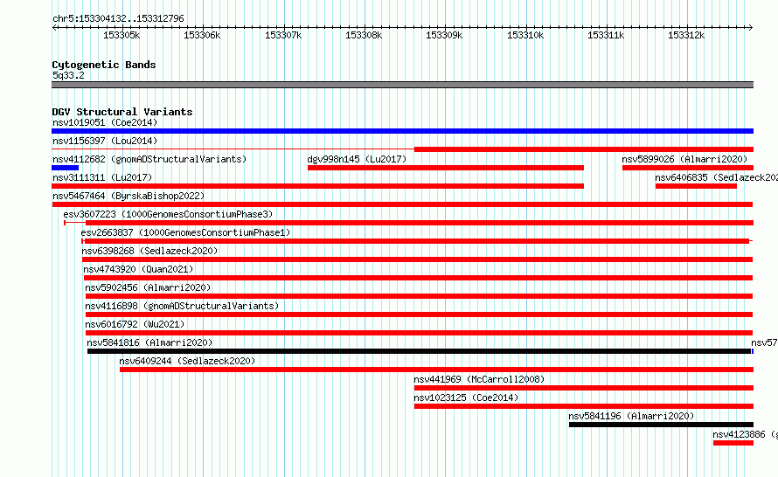Select the nsv6406835 Sedlazeck label
This screenshot has height=477, width=778.
pos(717,177)
